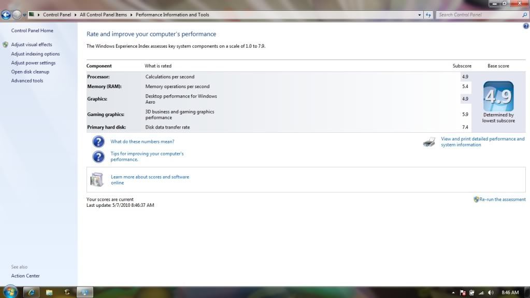Open the Windows Start menu

click(x=10, y=292)
